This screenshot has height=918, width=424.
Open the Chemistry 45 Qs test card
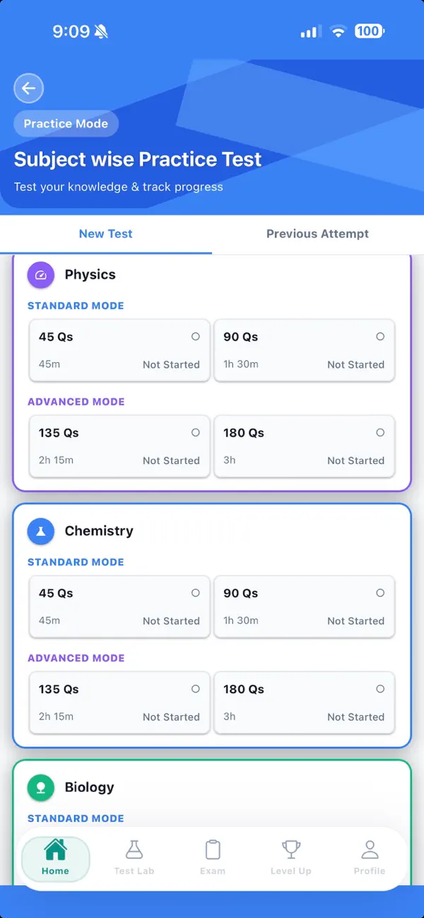pos(119,607)
